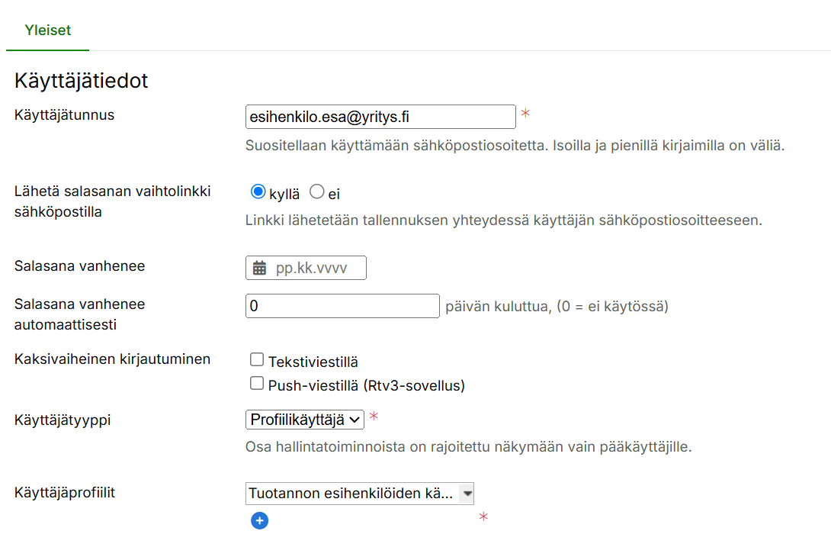Viewport: 831px width, 547px height.
Task: Click the red asterisk beside Käyttäjäprofiilit selector
Action: point(483,517)
